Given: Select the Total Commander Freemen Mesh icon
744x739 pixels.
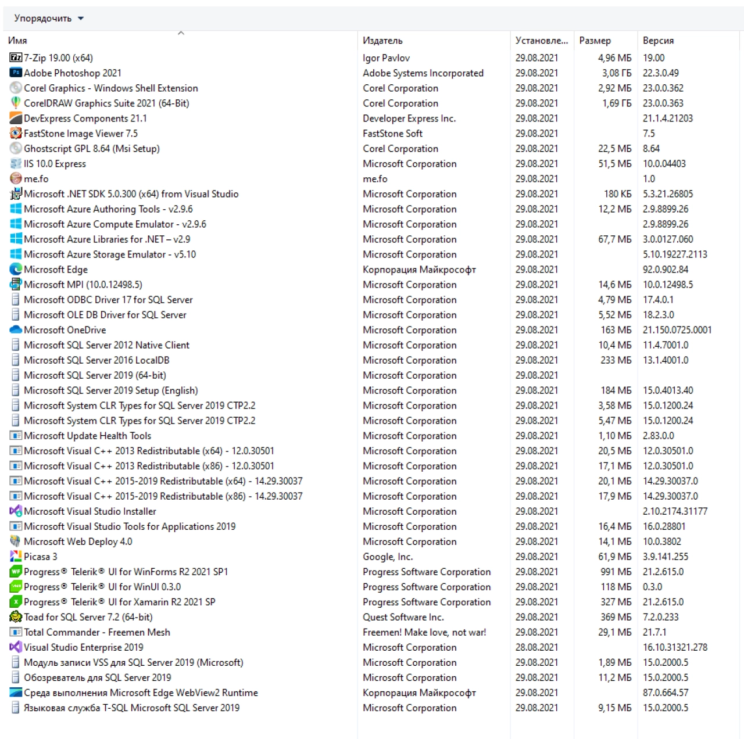Looking at the screenshot, I should coord(16,632).
